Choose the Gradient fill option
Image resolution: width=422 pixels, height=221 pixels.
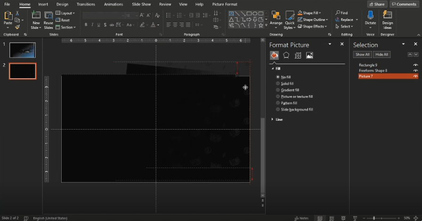pyautogui.click(x=278, y=90)
